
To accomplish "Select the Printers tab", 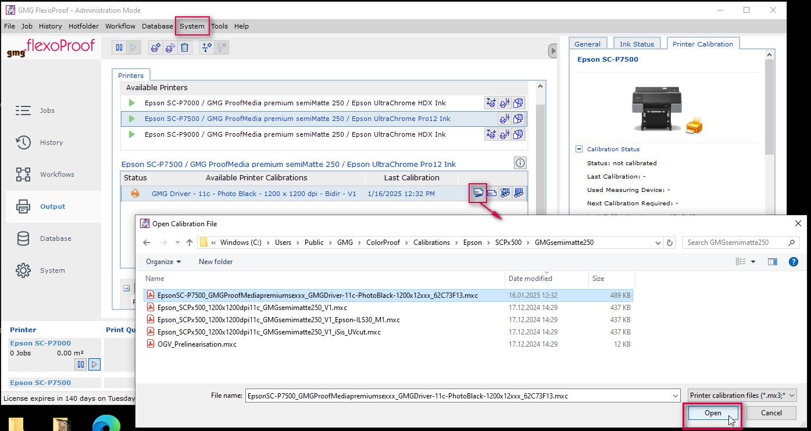I will tap(131, 76).
